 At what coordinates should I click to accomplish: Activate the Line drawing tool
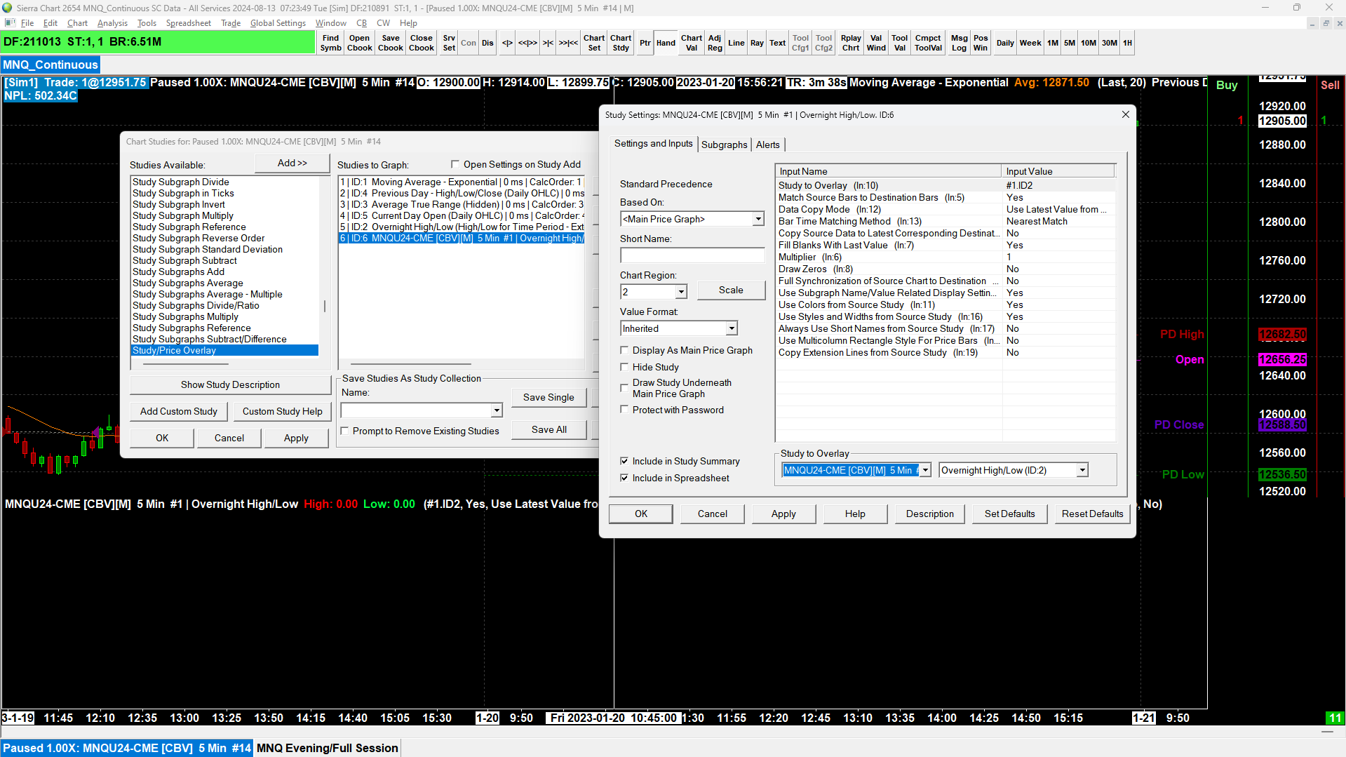[x=736, y=43]
